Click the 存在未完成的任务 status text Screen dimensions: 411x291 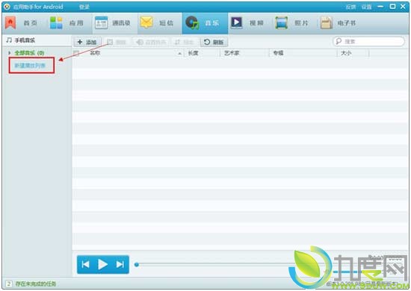click(36, 284)
